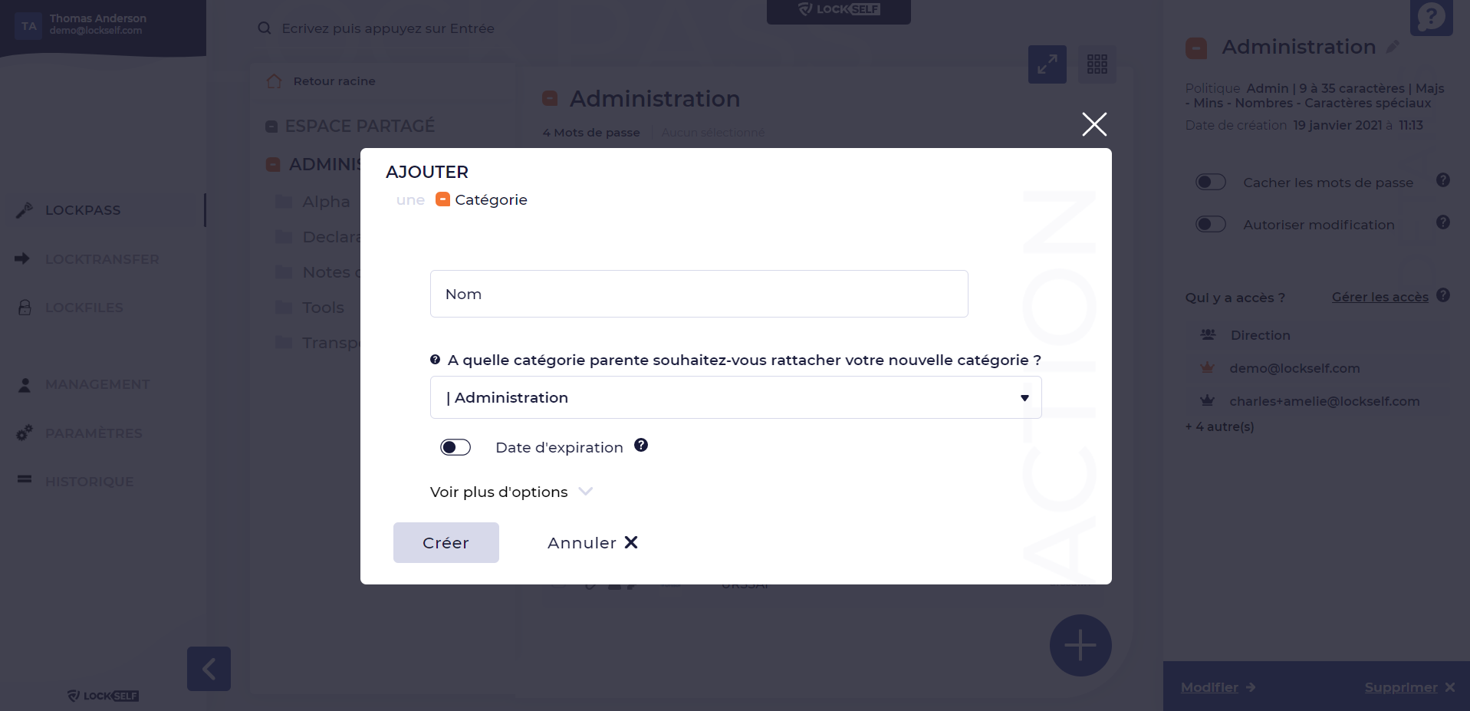1470x711 pixels.
Task: Click the blue expand arrows icon
Action: (x=1047, y=64)
